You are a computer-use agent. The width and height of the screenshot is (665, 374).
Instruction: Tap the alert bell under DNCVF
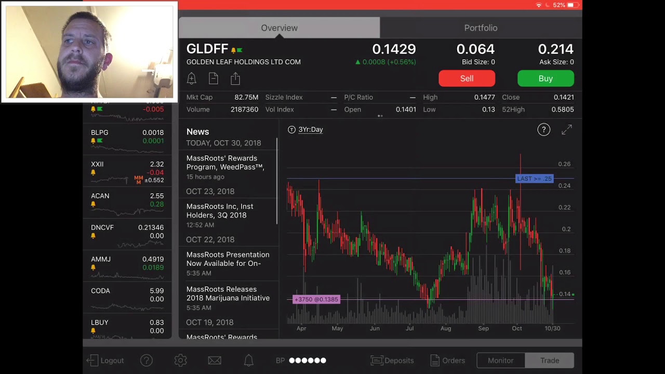point(93,236)
